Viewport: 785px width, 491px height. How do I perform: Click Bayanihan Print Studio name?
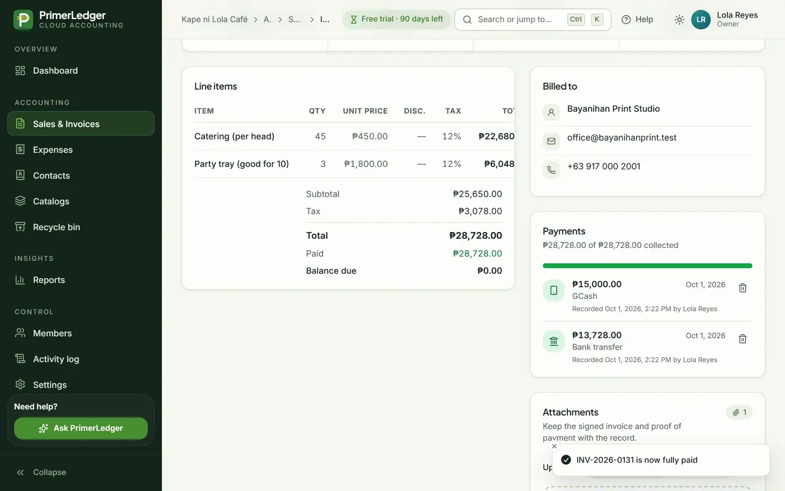coord(613,109)
